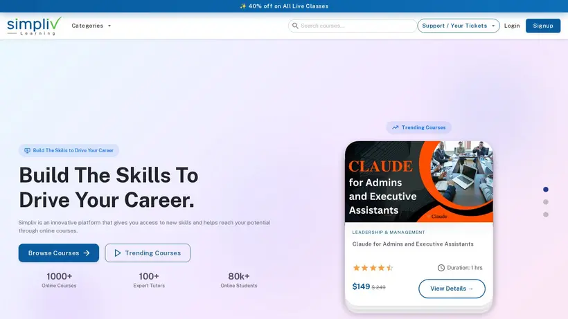Image resolution: width=568 pixels, height=319 pixels.
Task: Click the 80k+ Online Students stat
Action: coord(239,280)
